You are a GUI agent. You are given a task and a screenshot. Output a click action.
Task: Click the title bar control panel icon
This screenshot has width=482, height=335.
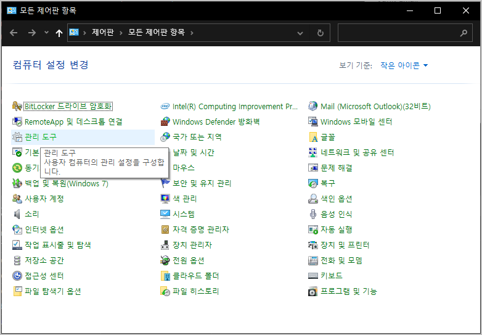pos(11,10)
